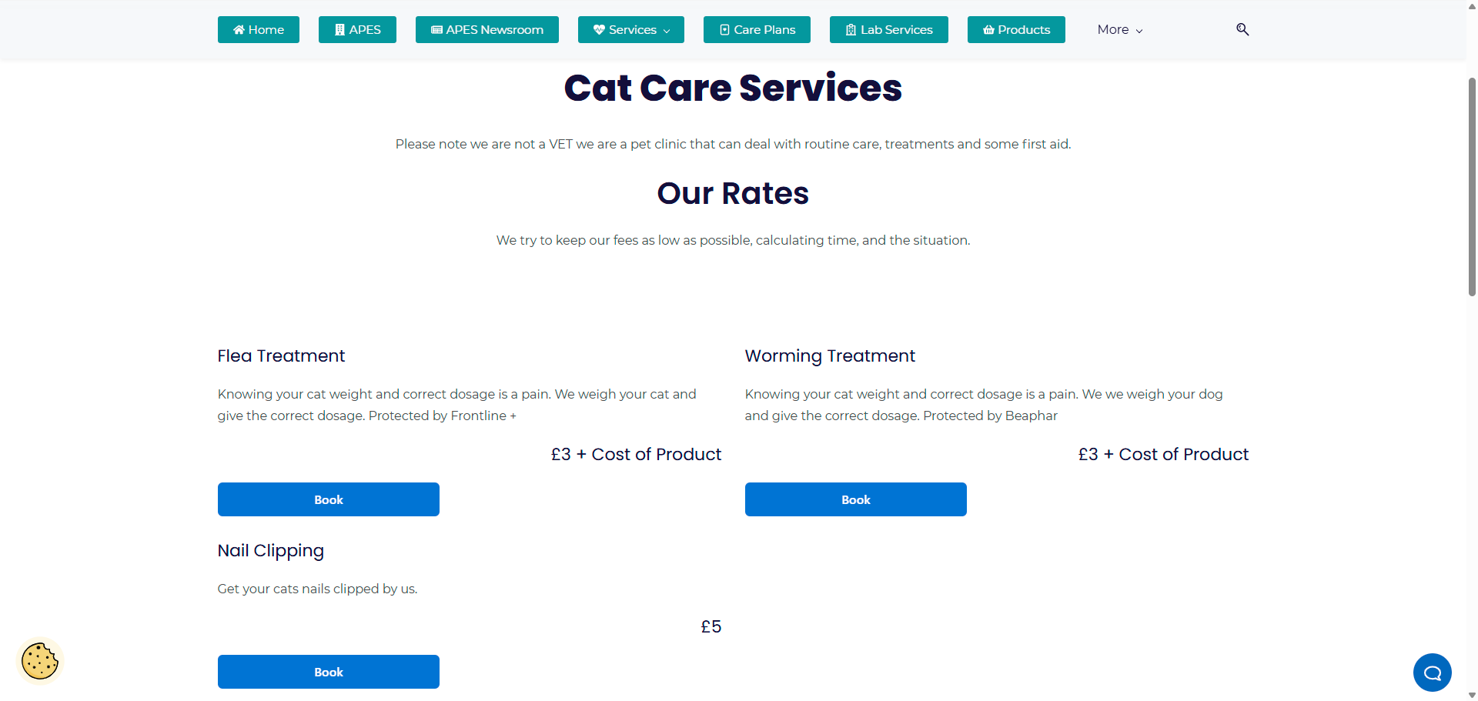Viewport: 1478px width, 701px height.
Task: Book the Worming Treatment service
Action: pyautogui.click(x=856, y=499)
